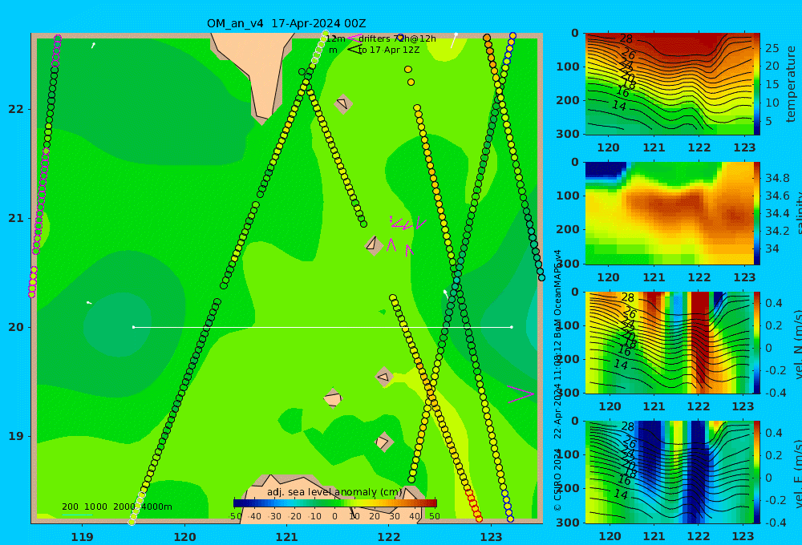Click the main map latitude label '20'
This screenshot has height=545, width=802.
[x=16, y=327]
